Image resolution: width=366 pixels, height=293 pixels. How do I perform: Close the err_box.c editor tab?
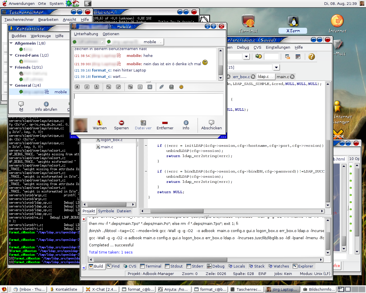tap(253, 77)
